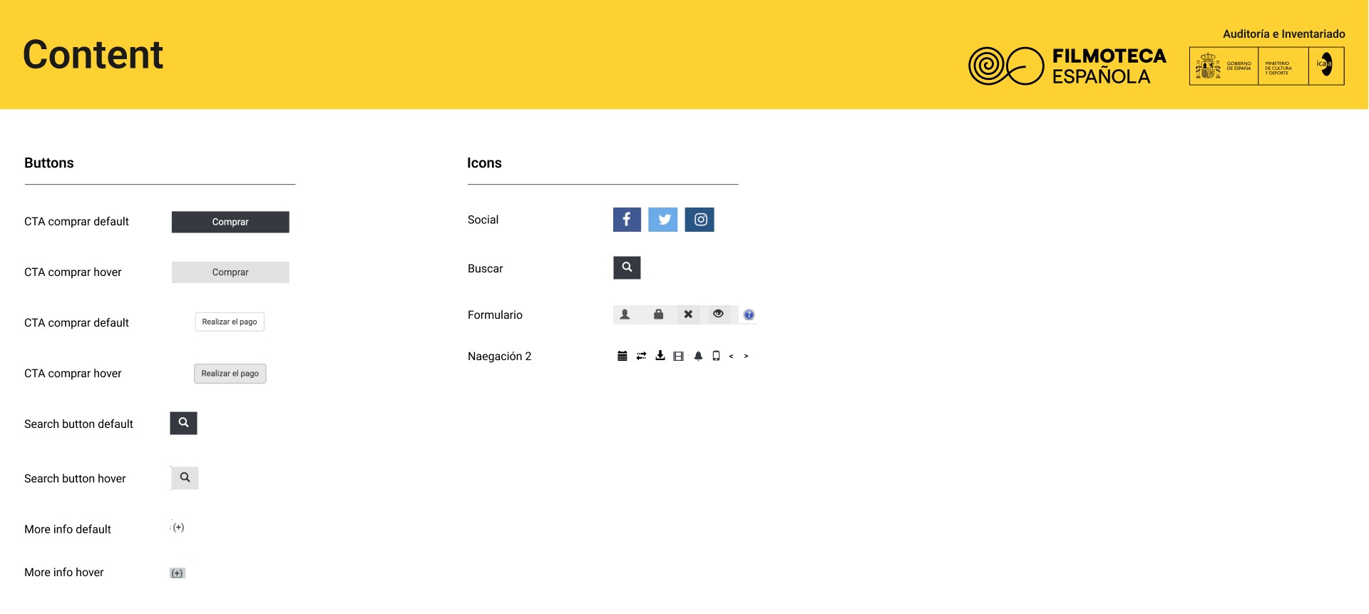This screenshot has width=1369, height=614.
Task: Click the grey Realizar el pago hover button
Action: tap(230, 374)
